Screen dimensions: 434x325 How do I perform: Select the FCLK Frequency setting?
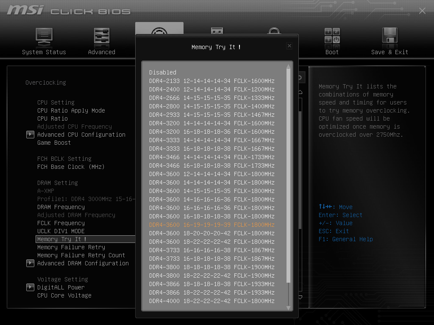tap(61, 223)
